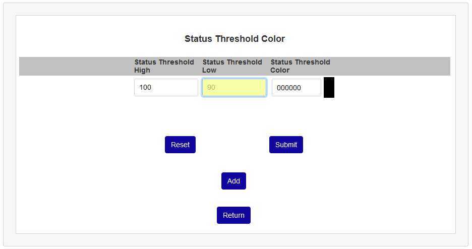
Task: Click the Status Threshold Low field
Action: [234, 87]
